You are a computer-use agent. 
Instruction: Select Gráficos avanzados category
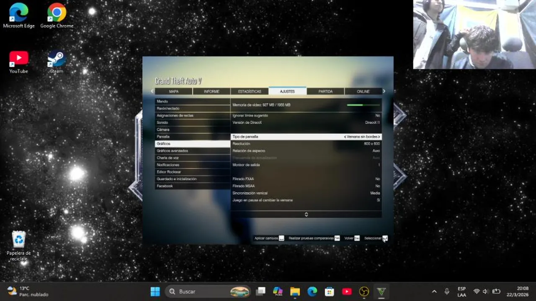pyautogui.click(x=192, y=150)
